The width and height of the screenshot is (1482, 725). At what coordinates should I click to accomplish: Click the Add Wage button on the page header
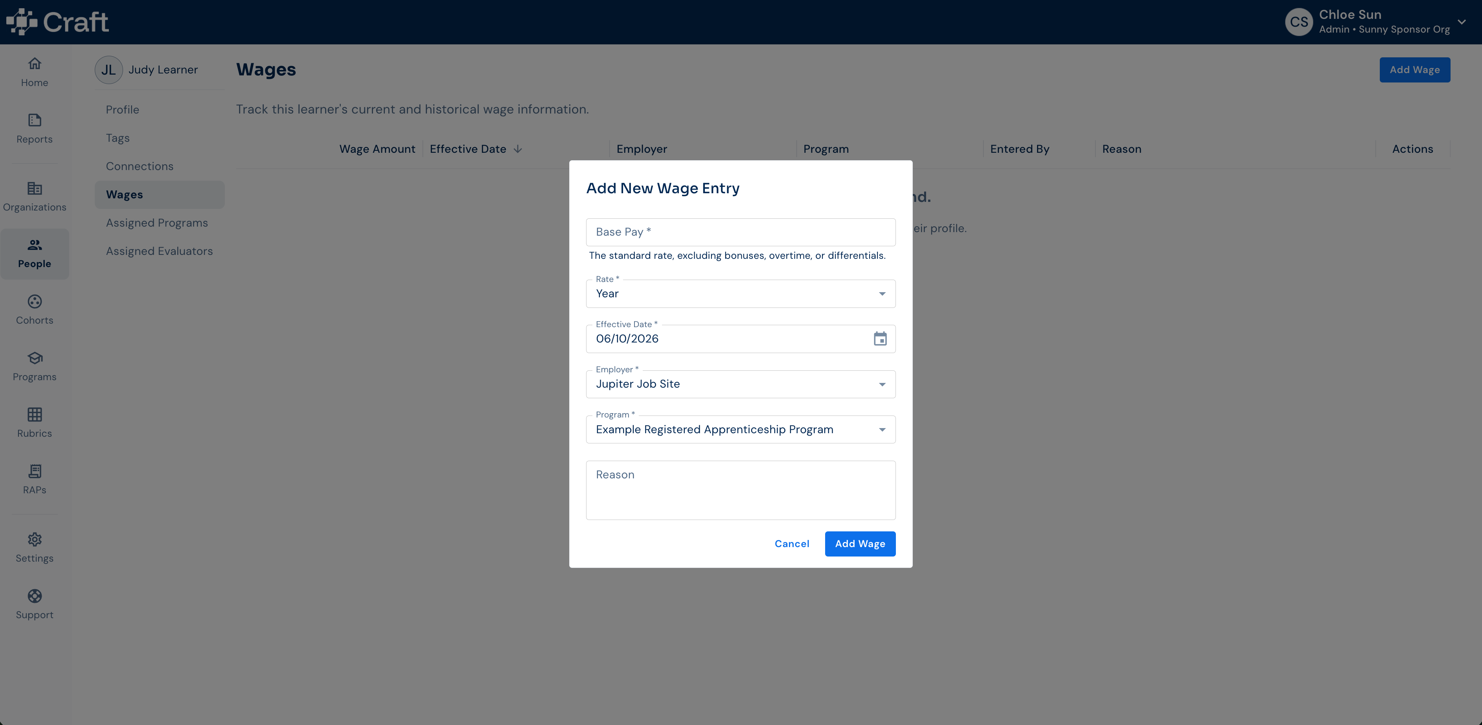pos(1415,70)
